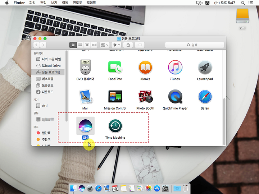Image resolution: width=259 pixels, height=194 pixels.
Task: Open Siri from the Dock
Action: tap(82, 188)
